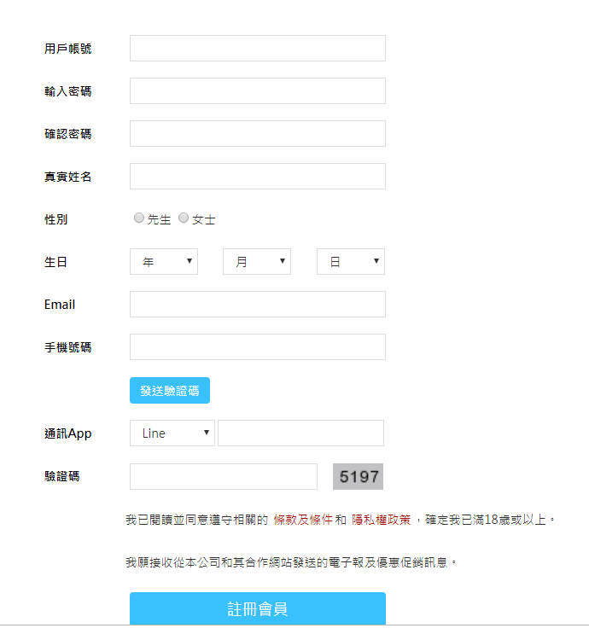Expand the 月 birth month dropdown
The height and width of the screenshot is (634, 589).
click(x=257, y=262)
